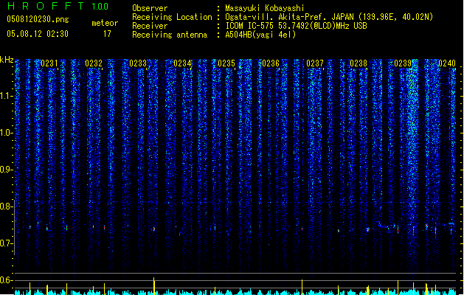
Task: Click the 0232 time marker
Action: (x=94, y=63)
